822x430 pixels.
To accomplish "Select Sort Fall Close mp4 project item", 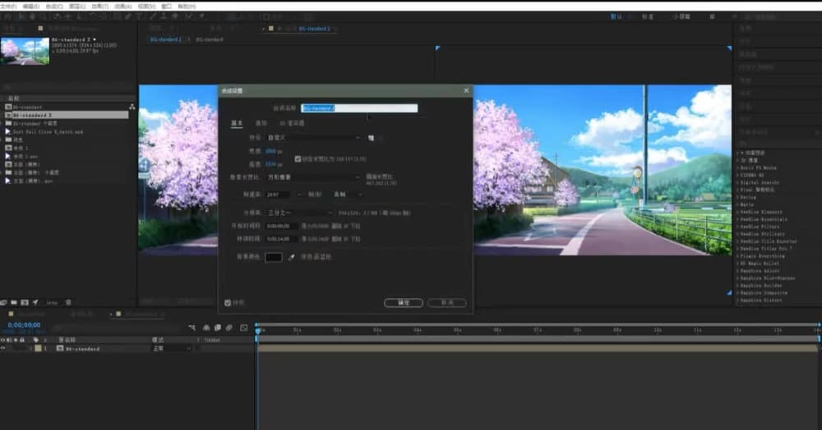I will 48,132.
